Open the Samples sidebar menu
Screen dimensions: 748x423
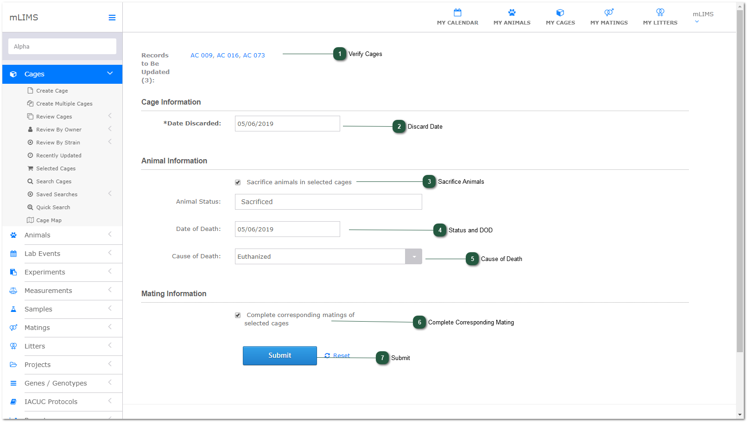[62, 309]
